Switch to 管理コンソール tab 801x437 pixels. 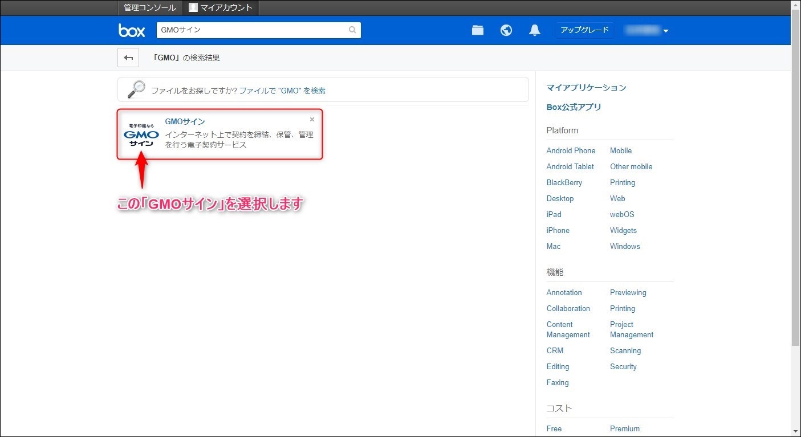coord(150,7)
